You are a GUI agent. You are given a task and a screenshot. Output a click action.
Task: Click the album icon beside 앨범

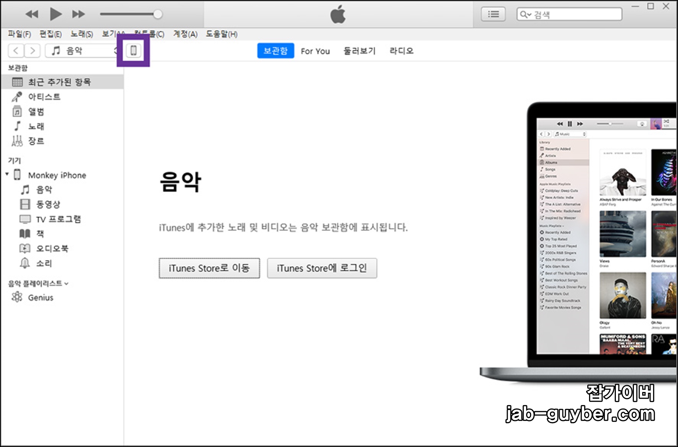click(17, 112)
